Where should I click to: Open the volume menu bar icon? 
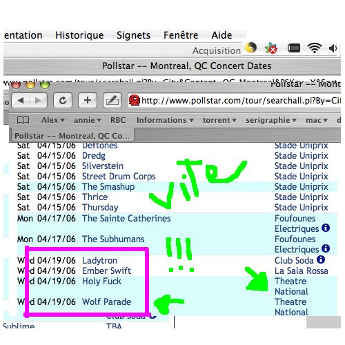tap(333, 48)
